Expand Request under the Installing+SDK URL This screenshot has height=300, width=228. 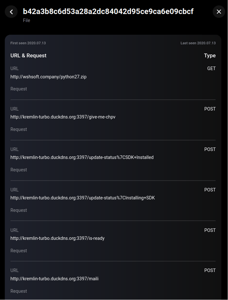tap(19, 210)
